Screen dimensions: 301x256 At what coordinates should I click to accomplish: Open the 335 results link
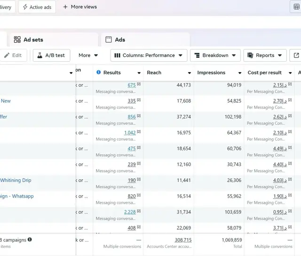click(132, 101)
